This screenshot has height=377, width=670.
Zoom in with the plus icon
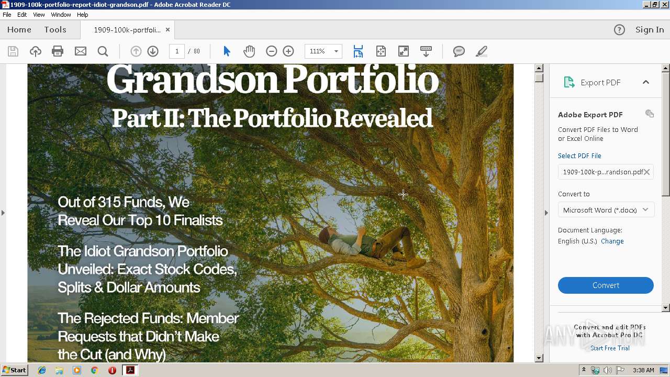pos(288,51)
